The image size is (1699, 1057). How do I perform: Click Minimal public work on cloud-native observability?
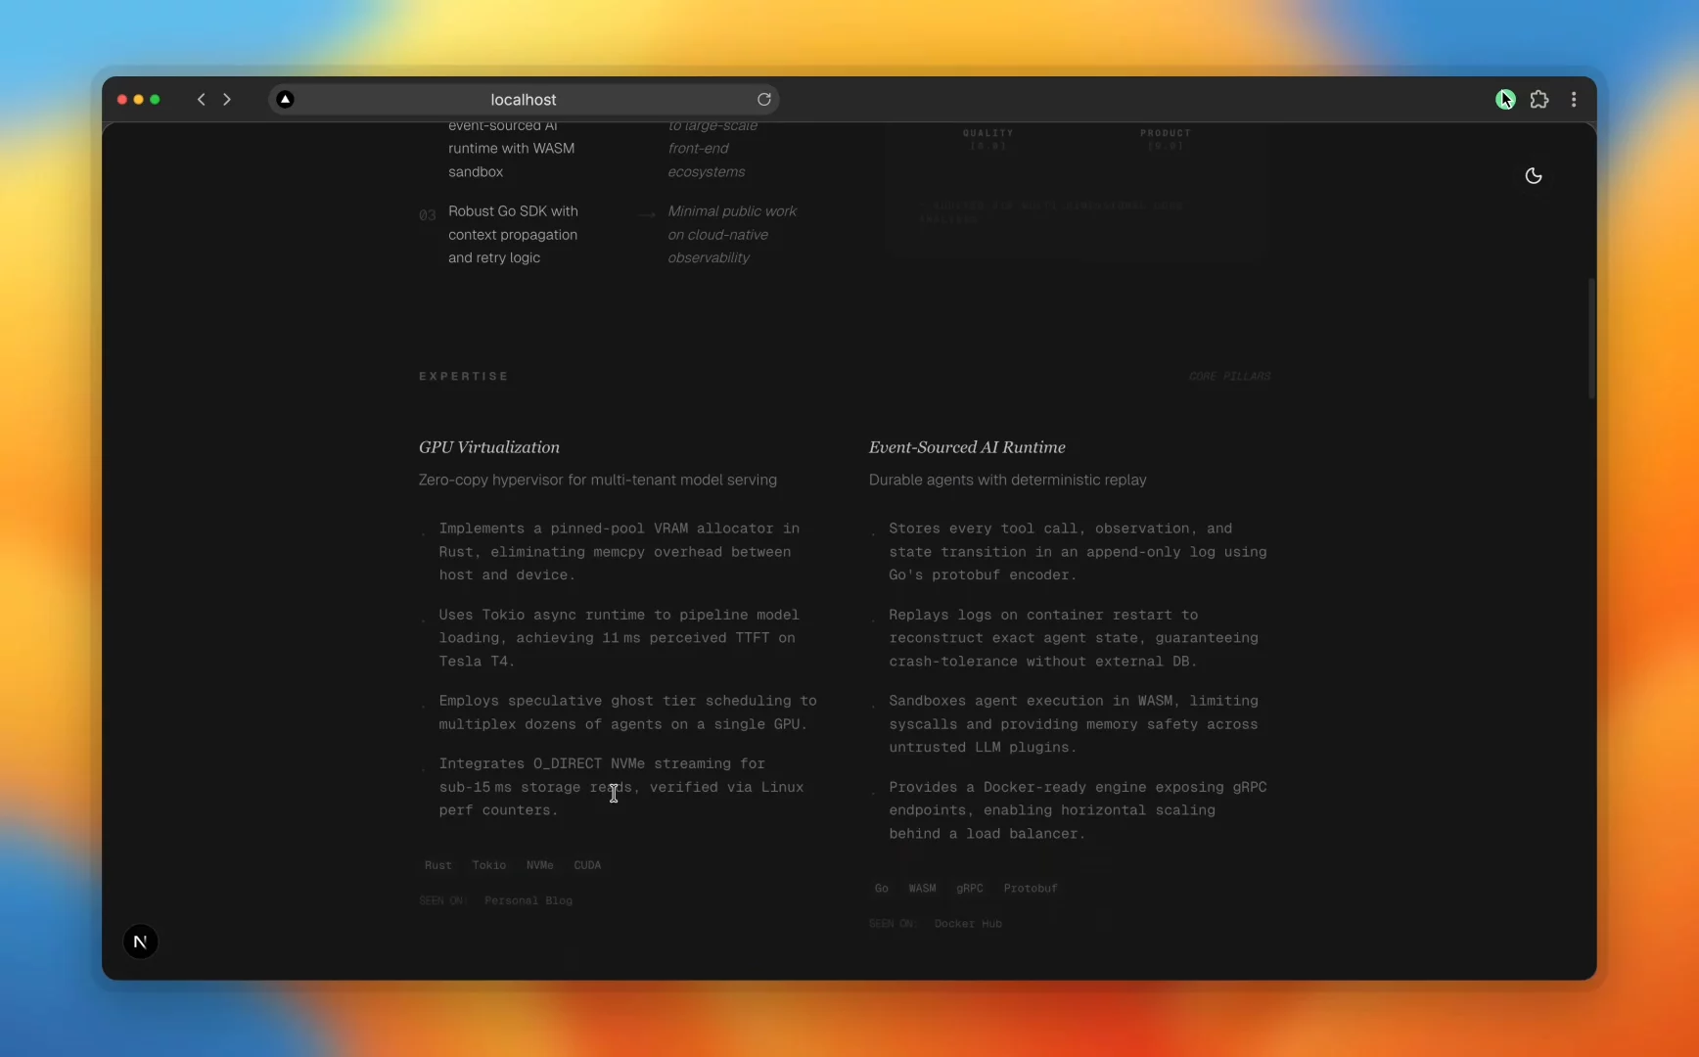pyautogui.click(x=732, y=235)
